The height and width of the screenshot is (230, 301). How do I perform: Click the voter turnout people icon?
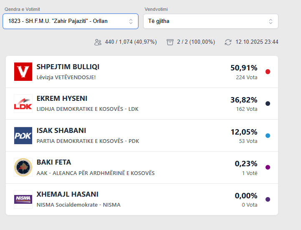click(98, 42)
